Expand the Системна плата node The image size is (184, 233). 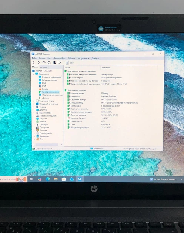[x=34, y=101]
